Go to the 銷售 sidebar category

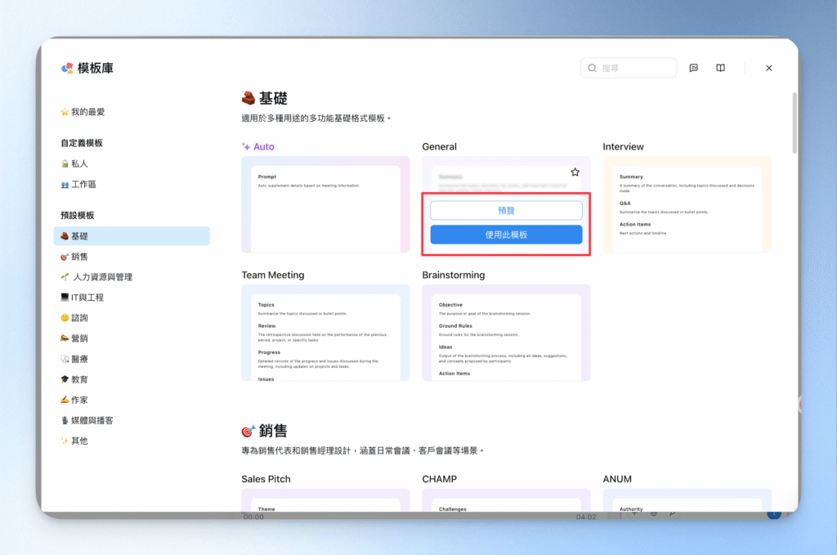click(74, 257)
